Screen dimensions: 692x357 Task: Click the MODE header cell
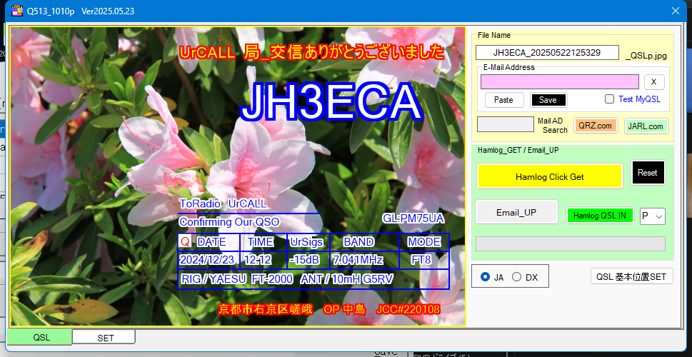423,242
